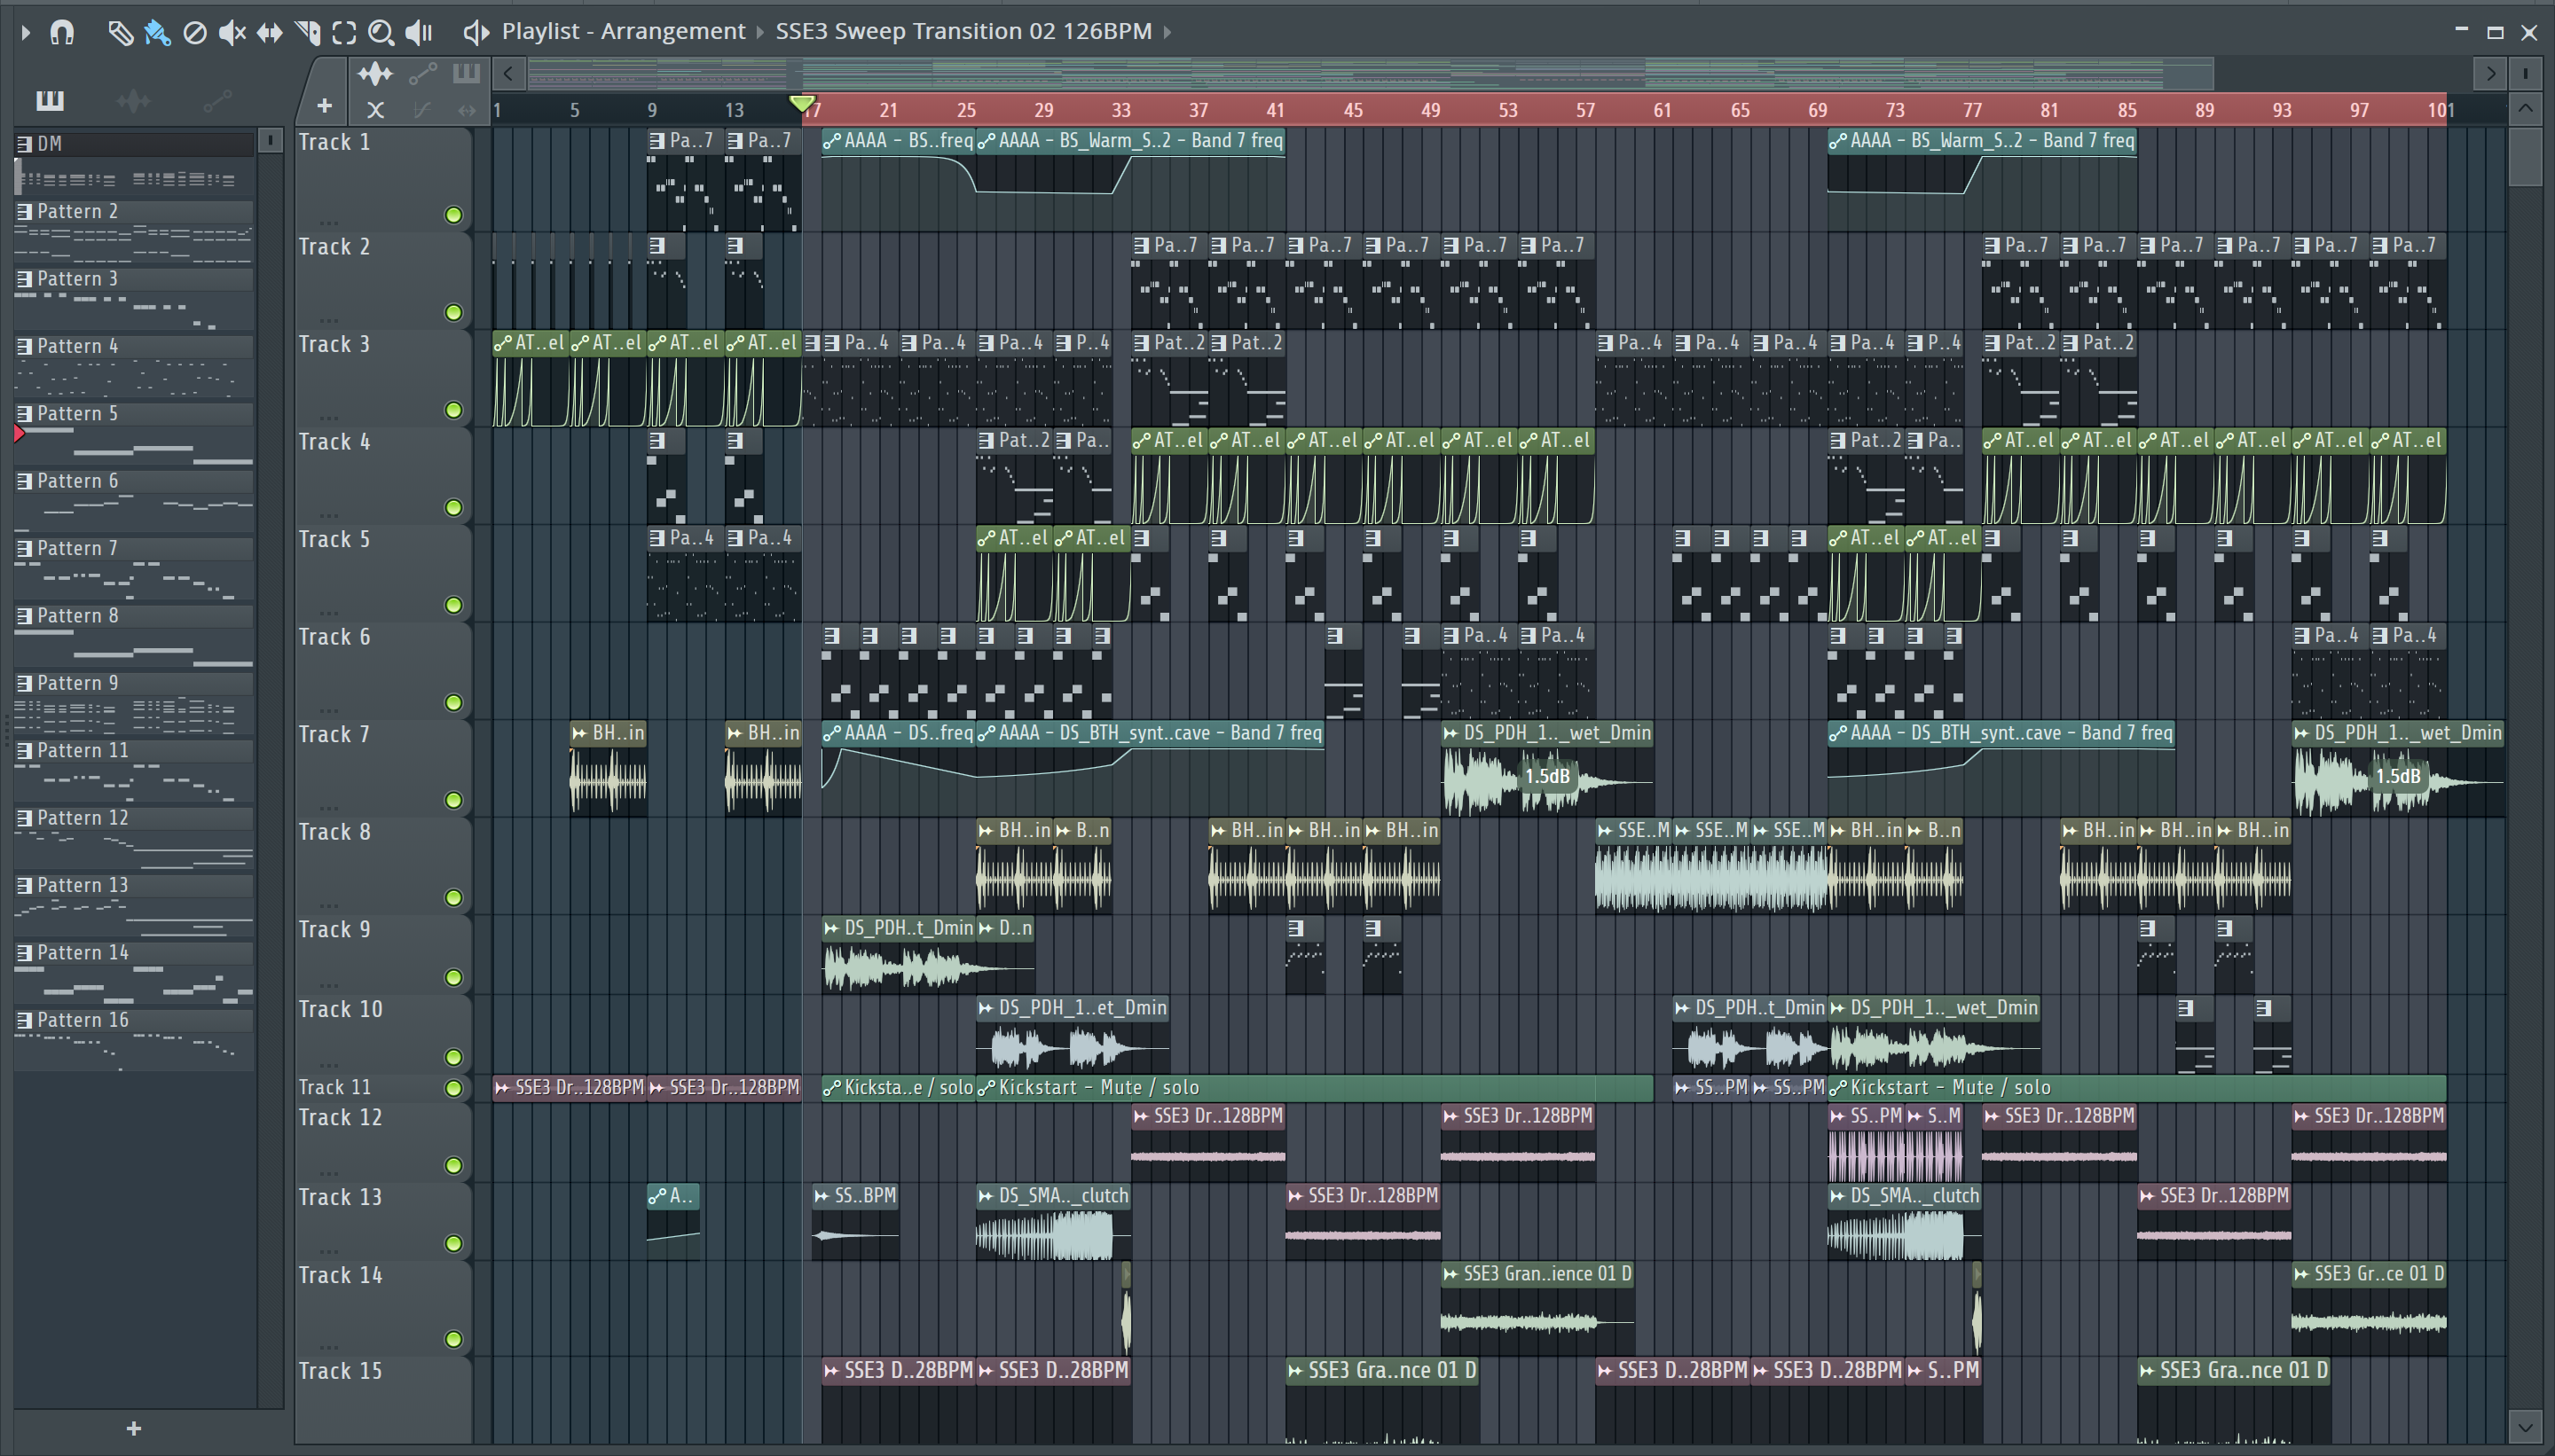Open the SSE3 Sweep Transition 02 126BPM menu

tap(963, 31)
